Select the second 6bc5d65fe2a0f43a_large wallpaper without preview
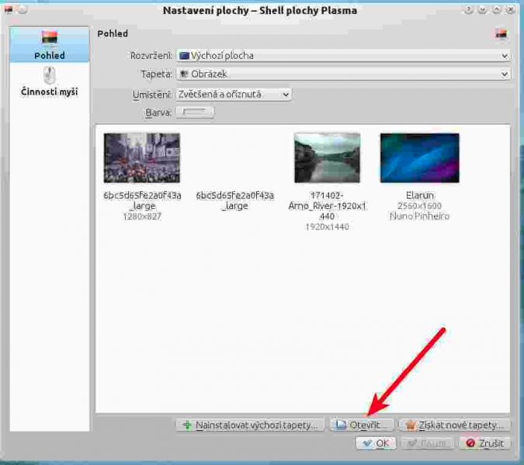The image size is (524, 465). (x=234, y=200)
